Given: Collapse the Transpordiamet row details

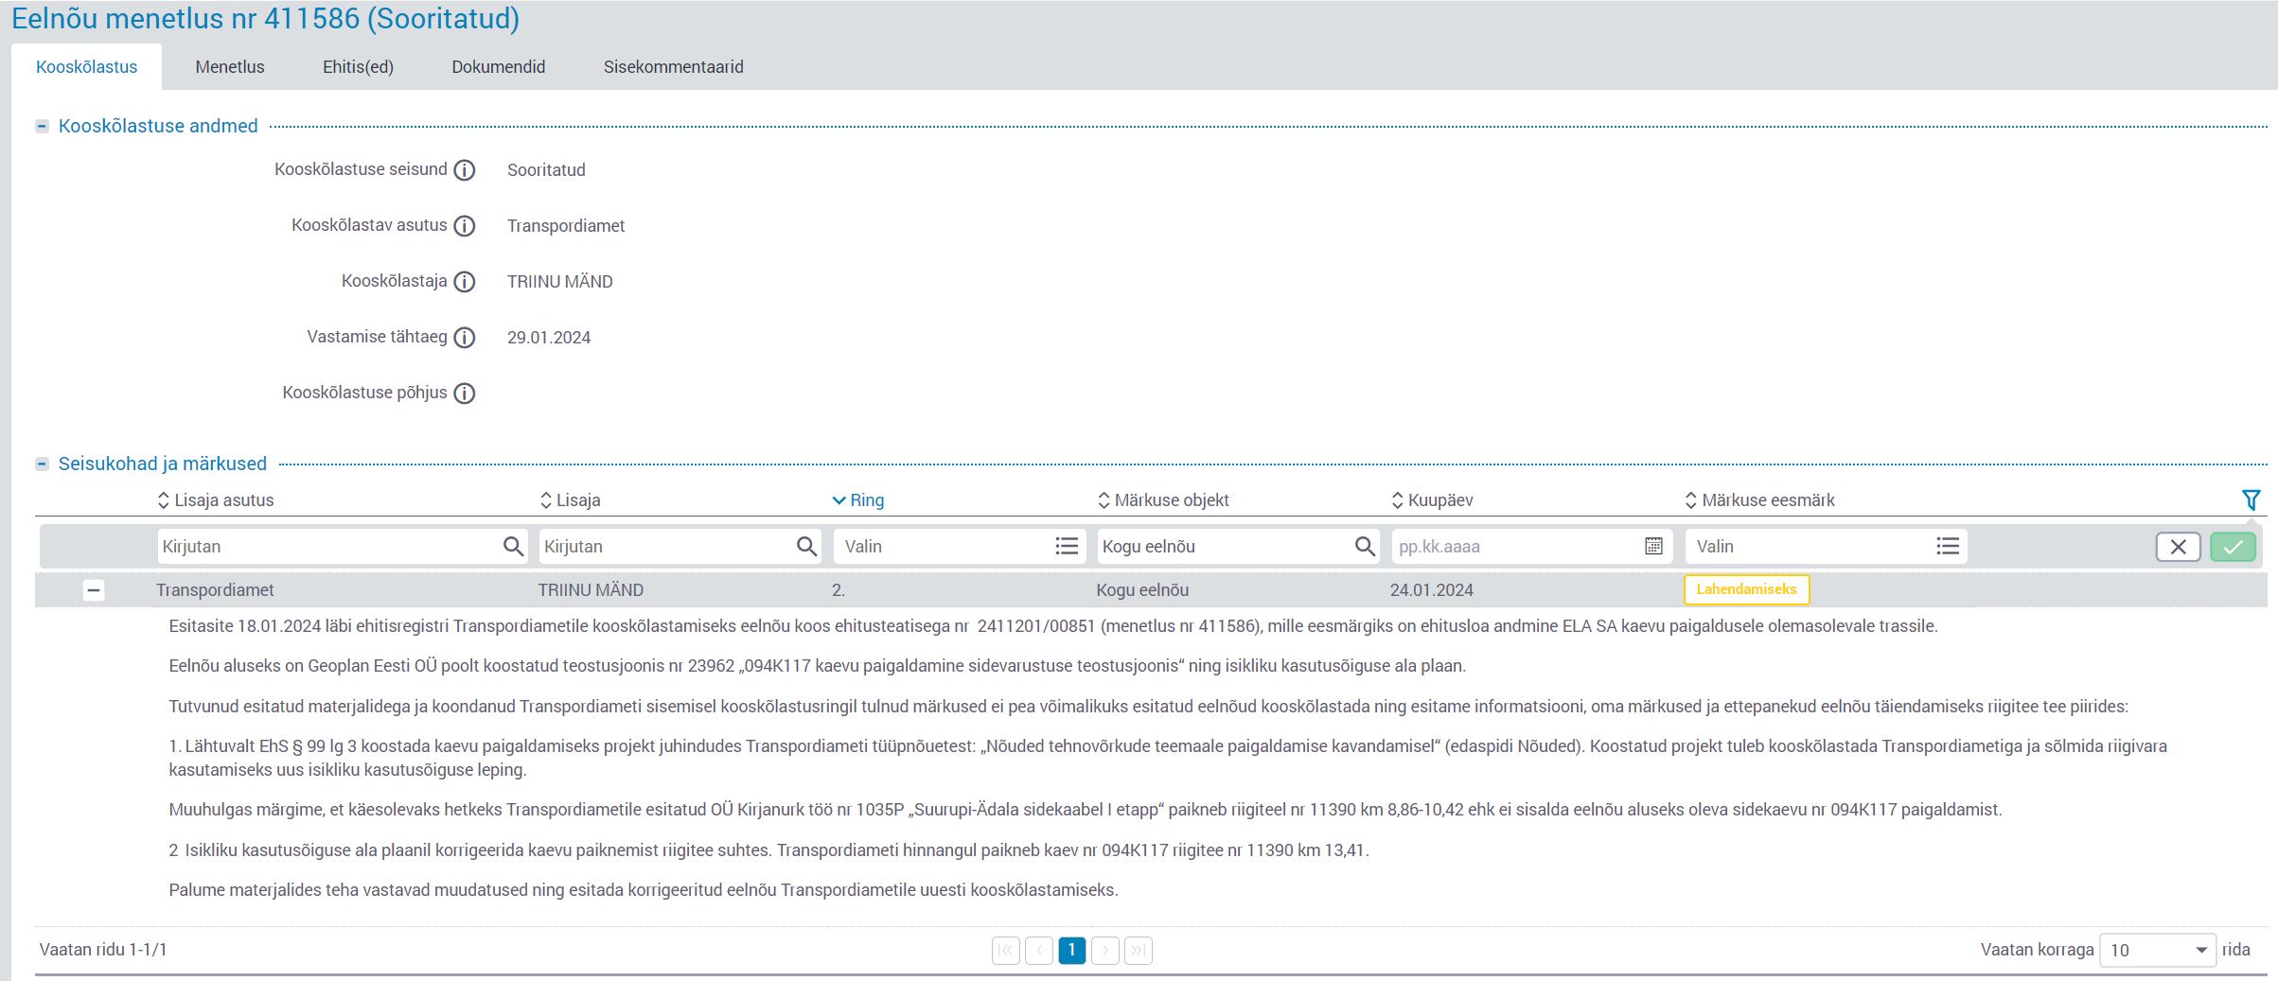Looking at the screenshot, I should coord(93,590).
